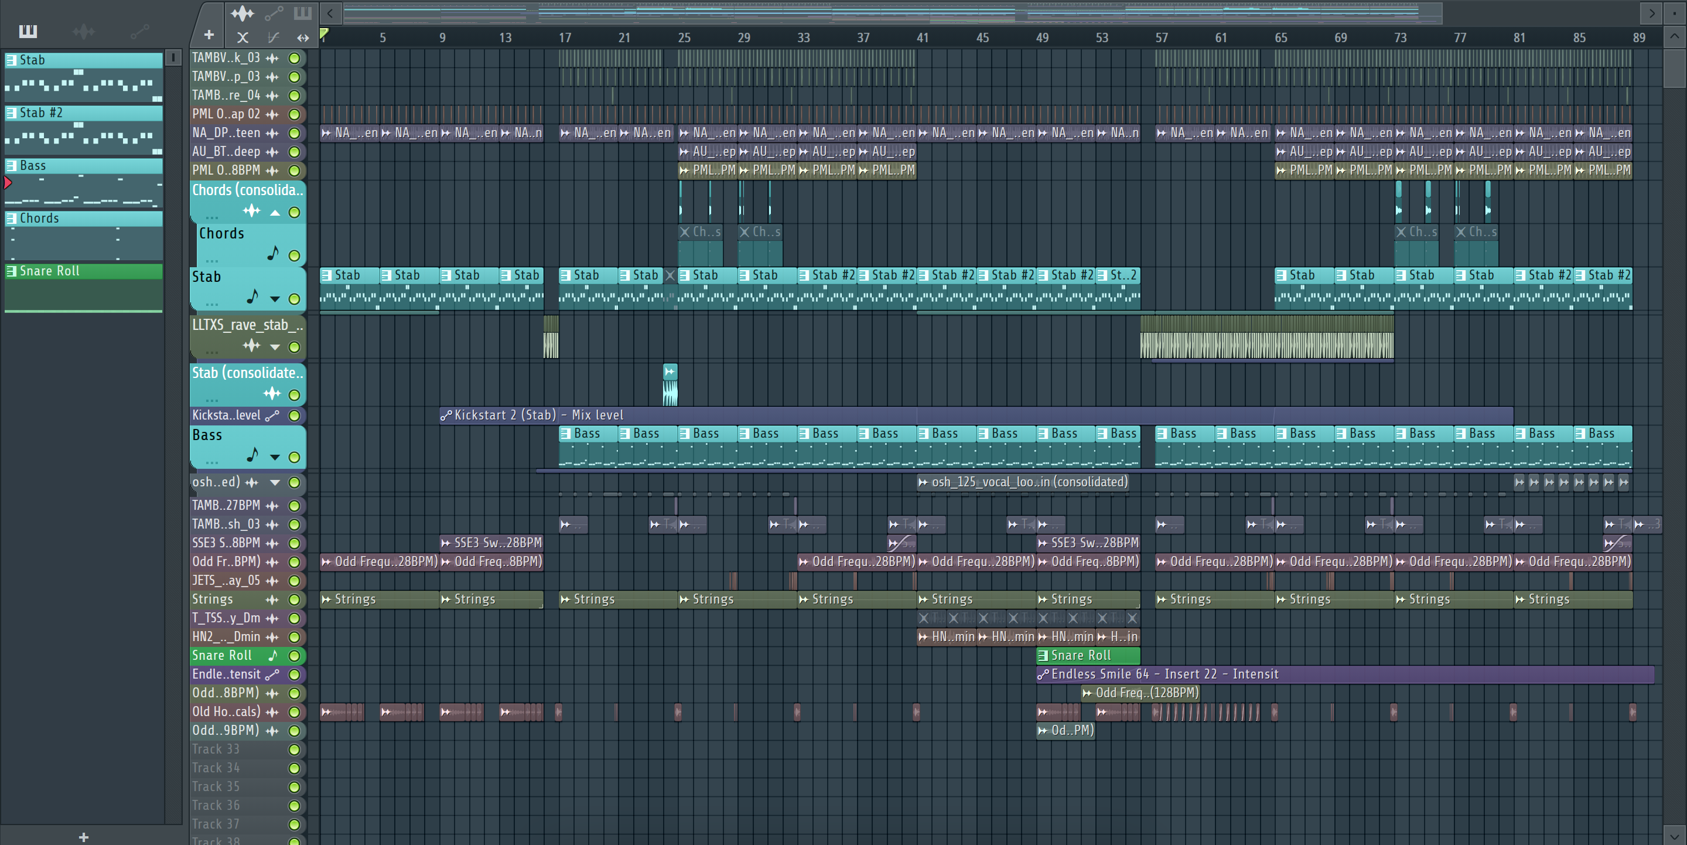Click the vertical scroll down arrow
Screen dimensions: 1687x845
tap(1675, 836)
